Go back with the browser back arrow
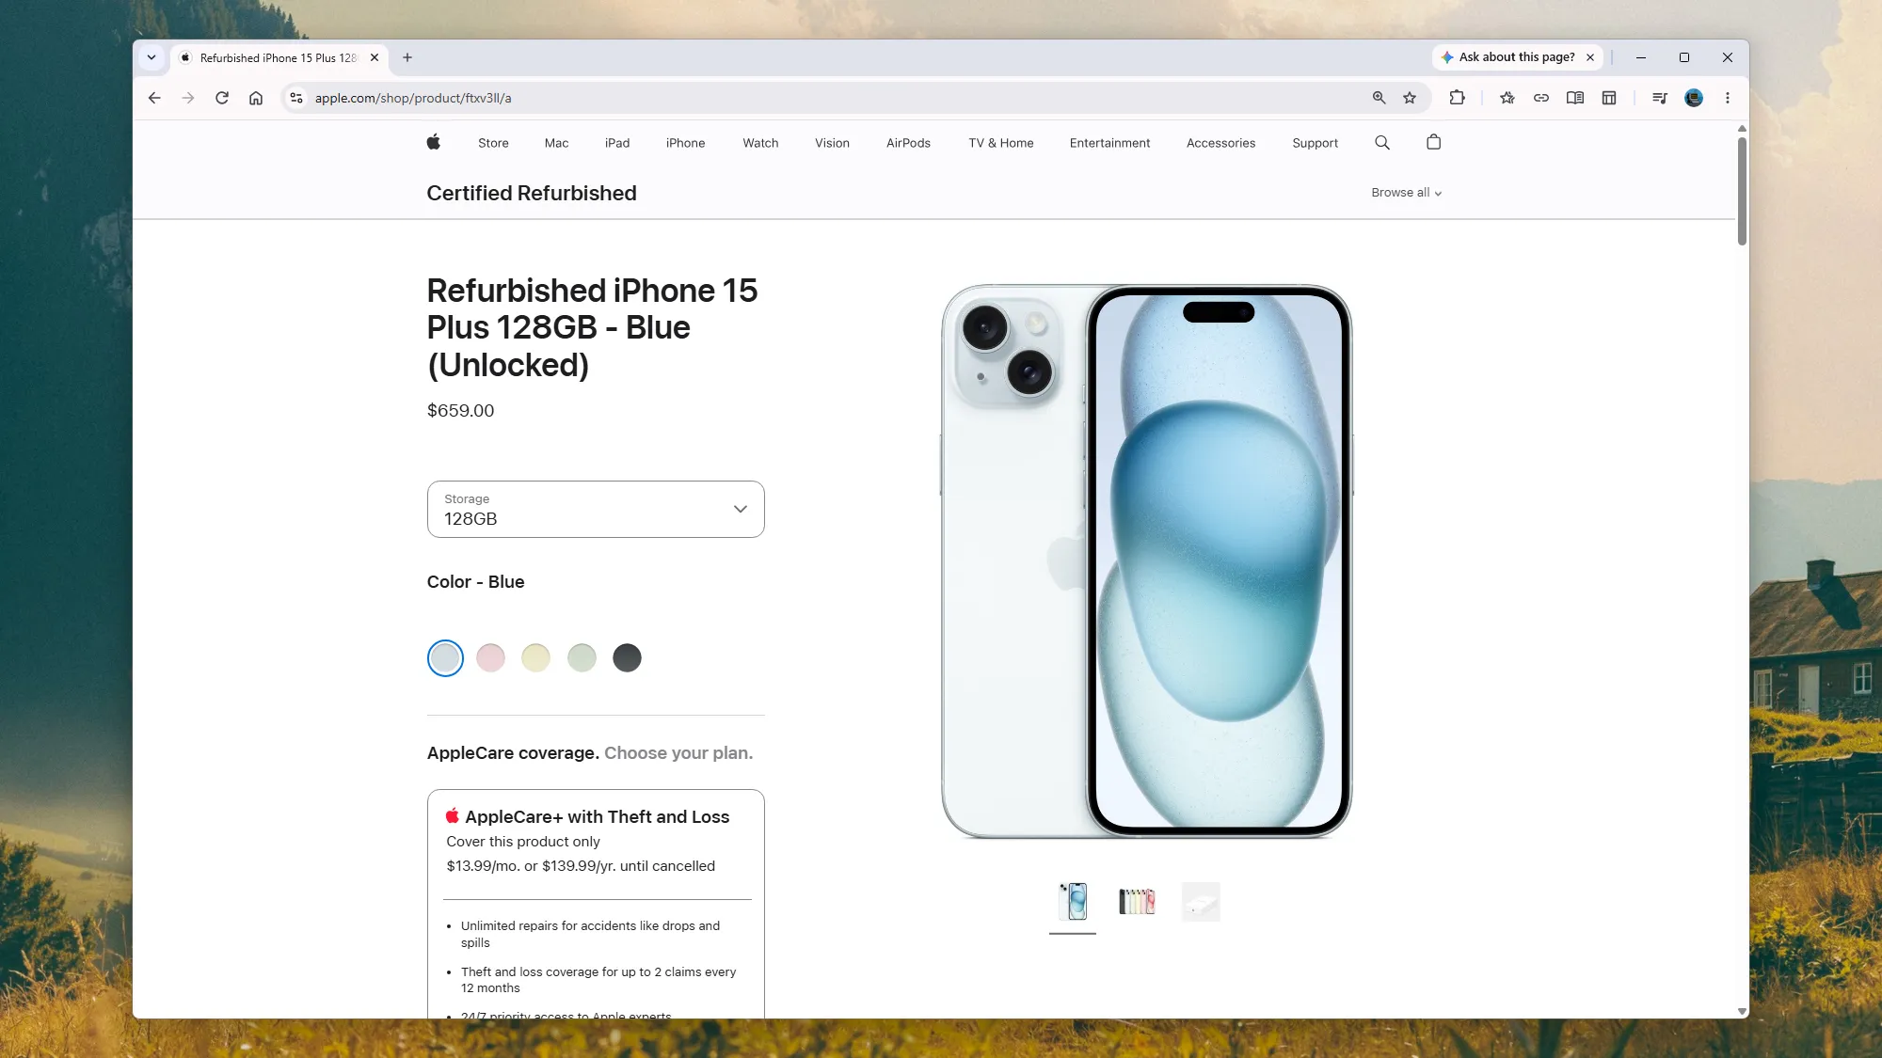The height and width of the screenshot is (1058, 1882). pyautogui.click(x=154, y=98)
